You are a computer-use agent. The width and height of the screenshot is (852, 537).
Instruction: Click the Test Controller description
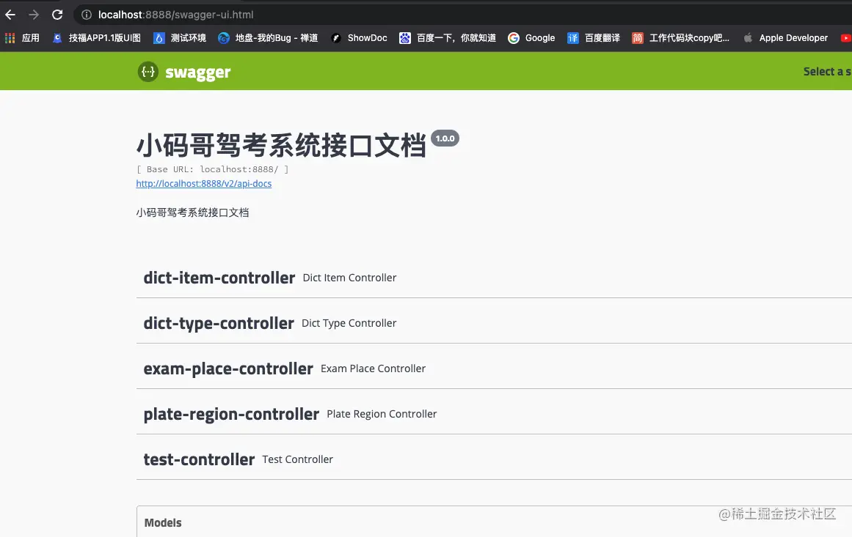pyautogui.click(x=297, y=459)
